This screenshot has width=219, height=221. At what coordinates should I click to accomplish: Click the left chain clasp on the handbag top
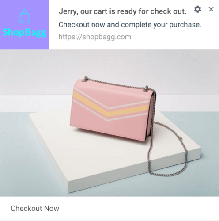click(86, 79)
